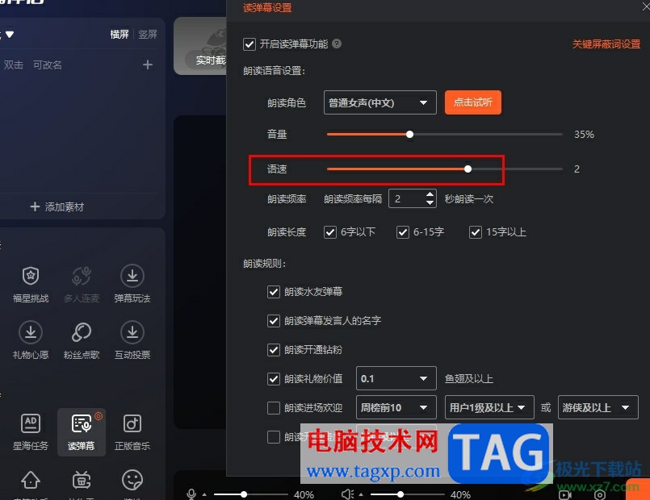Adjust the 音量 slider handle

[409, 134]
